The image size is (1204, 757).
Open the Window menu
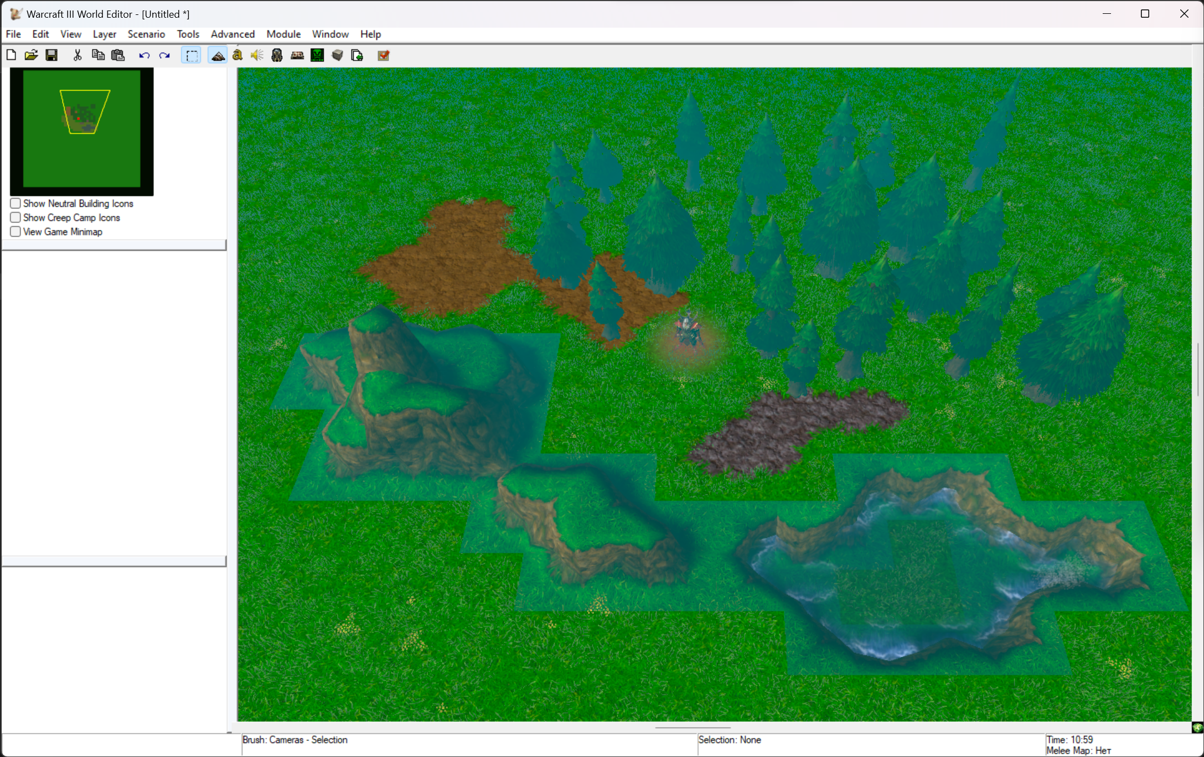pos(330,34)
